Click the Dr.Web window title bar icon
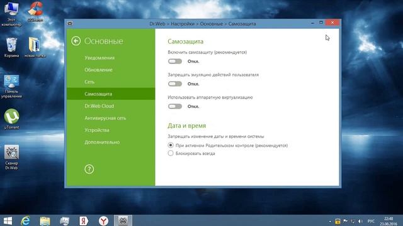Image resolution: width=403 pixels, height=226 pixels. tap(70, 23)
